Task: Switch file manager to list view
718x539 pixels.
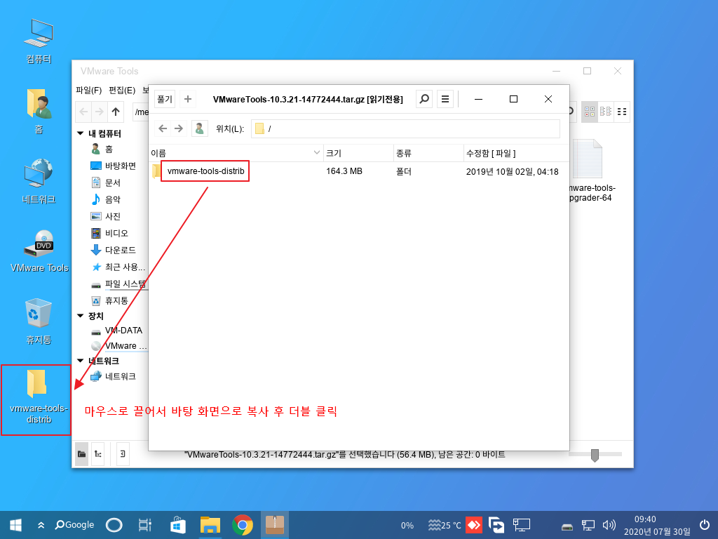Action: click(x=621, y=112)
